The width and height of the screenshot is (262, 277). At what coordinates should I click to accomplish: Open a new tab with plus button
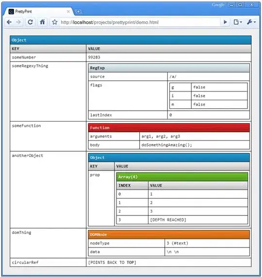coord(78,12)
